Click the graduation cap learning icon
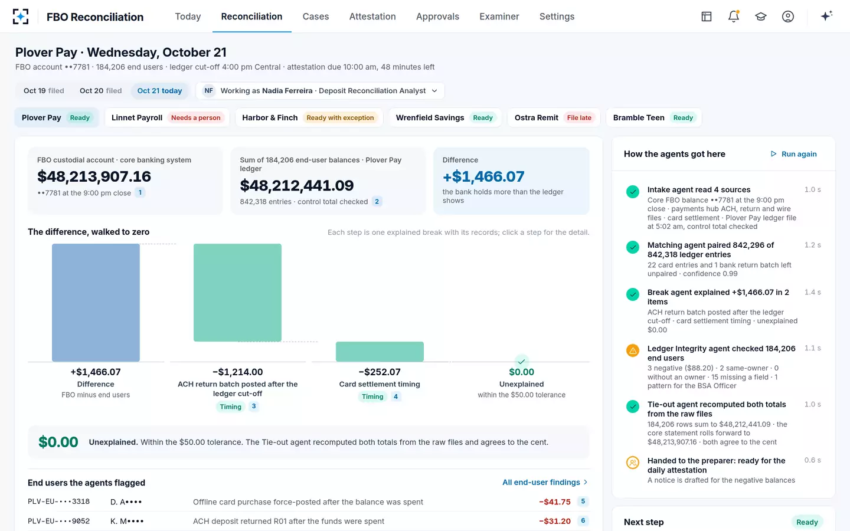The width and height of the screenshot is (850, 531). coord(761,17)
